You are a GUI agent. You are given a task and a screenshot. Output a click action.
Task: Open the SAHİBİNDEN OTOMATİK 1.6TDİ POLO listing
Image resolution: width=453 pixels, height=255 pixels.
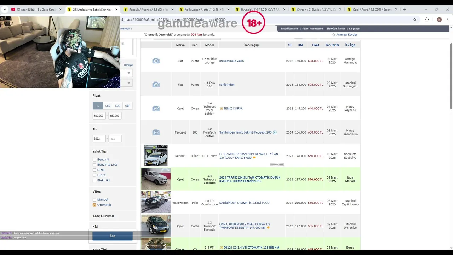244,203
